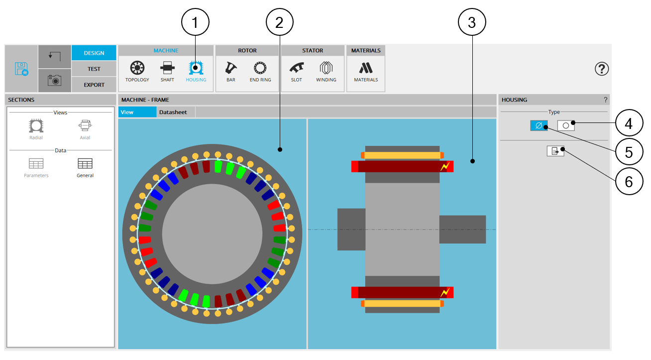Switch to EXPORT mode
The width and height of the screenshot is (651, 360).
[94, 85]
